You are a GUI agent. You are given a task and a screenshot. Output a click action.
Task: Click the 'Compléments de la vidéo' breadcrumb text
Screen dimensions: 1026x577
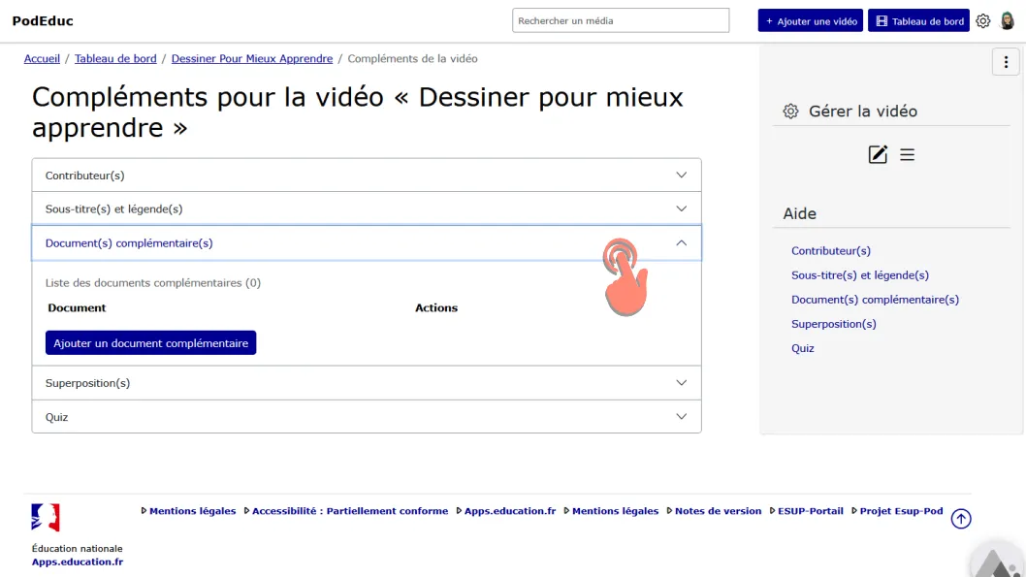412,58
